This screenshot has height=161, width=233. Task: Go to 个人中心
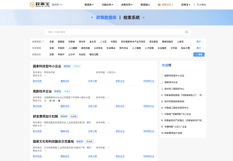pos(201,5)
